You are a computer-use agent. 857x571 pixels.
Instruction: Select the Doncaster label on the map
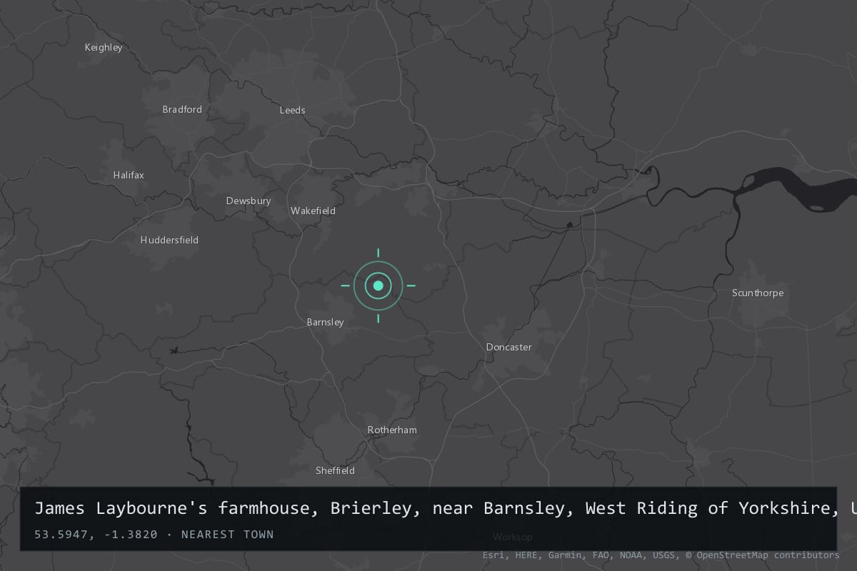click(508, 348)
